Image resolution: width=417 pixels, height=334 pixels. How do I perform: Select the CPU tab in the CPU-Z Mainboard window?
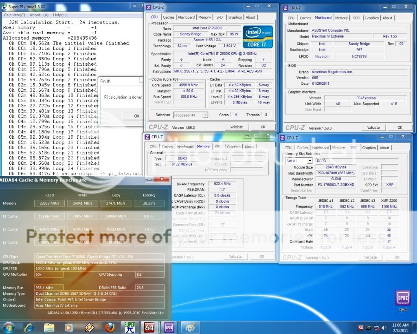291,18
